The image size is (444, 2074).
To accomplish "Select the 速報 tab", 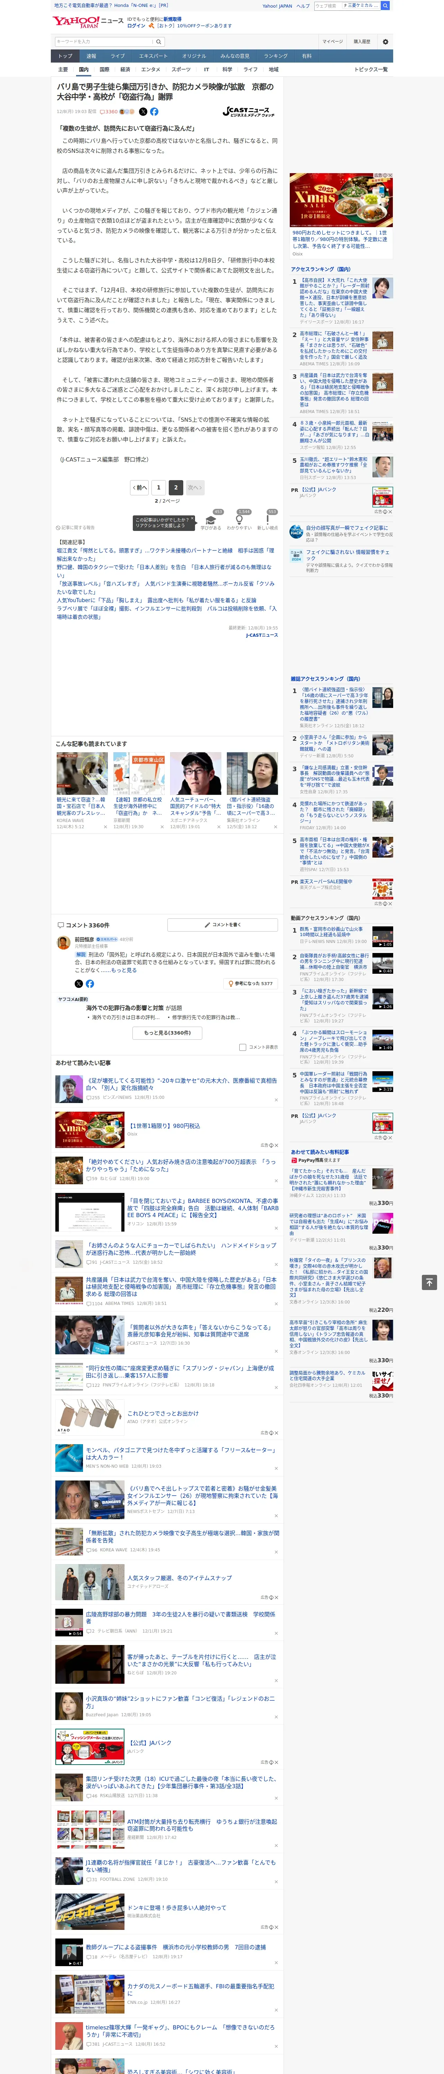I will [91, 56].
